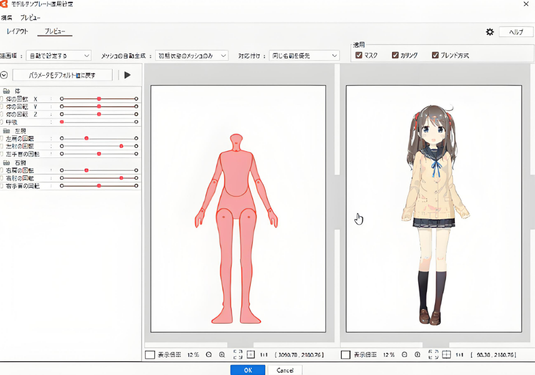Image resolution: width=535 pixels, height=375 pixels.
Task: Click the play parameters animation button
Action: (x=127, y=75)
